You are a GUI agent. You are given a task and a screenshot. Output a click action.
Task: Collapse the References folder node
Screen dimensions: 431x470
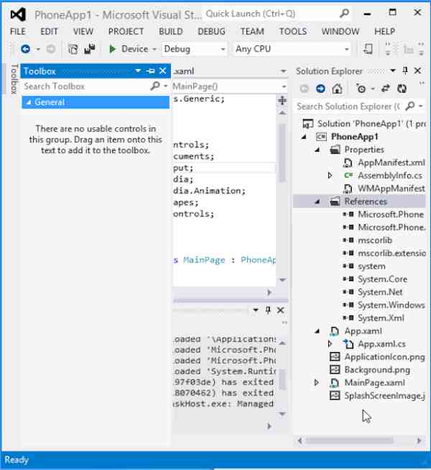click(318, 202)
